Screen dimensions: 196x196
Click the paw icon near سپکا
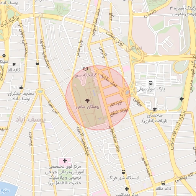4,56
